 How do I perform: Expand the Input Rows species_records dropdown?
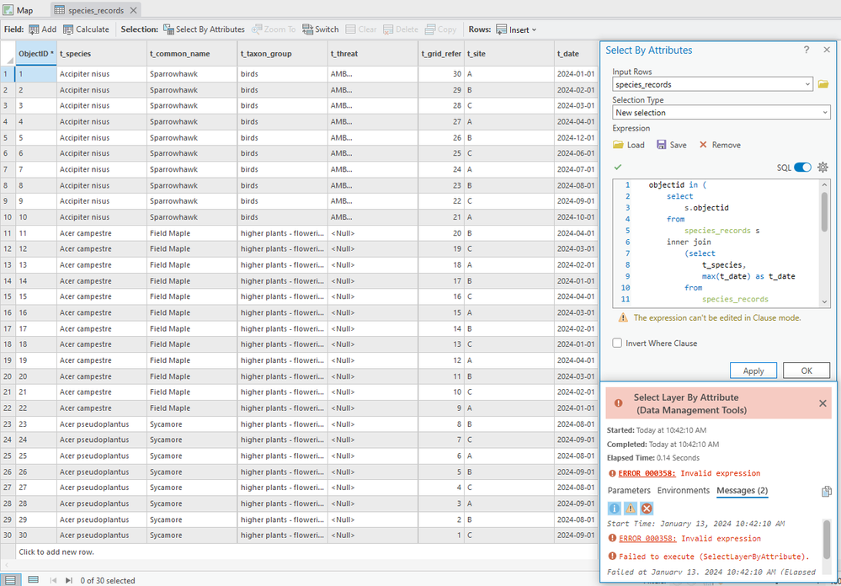point(807,84)
